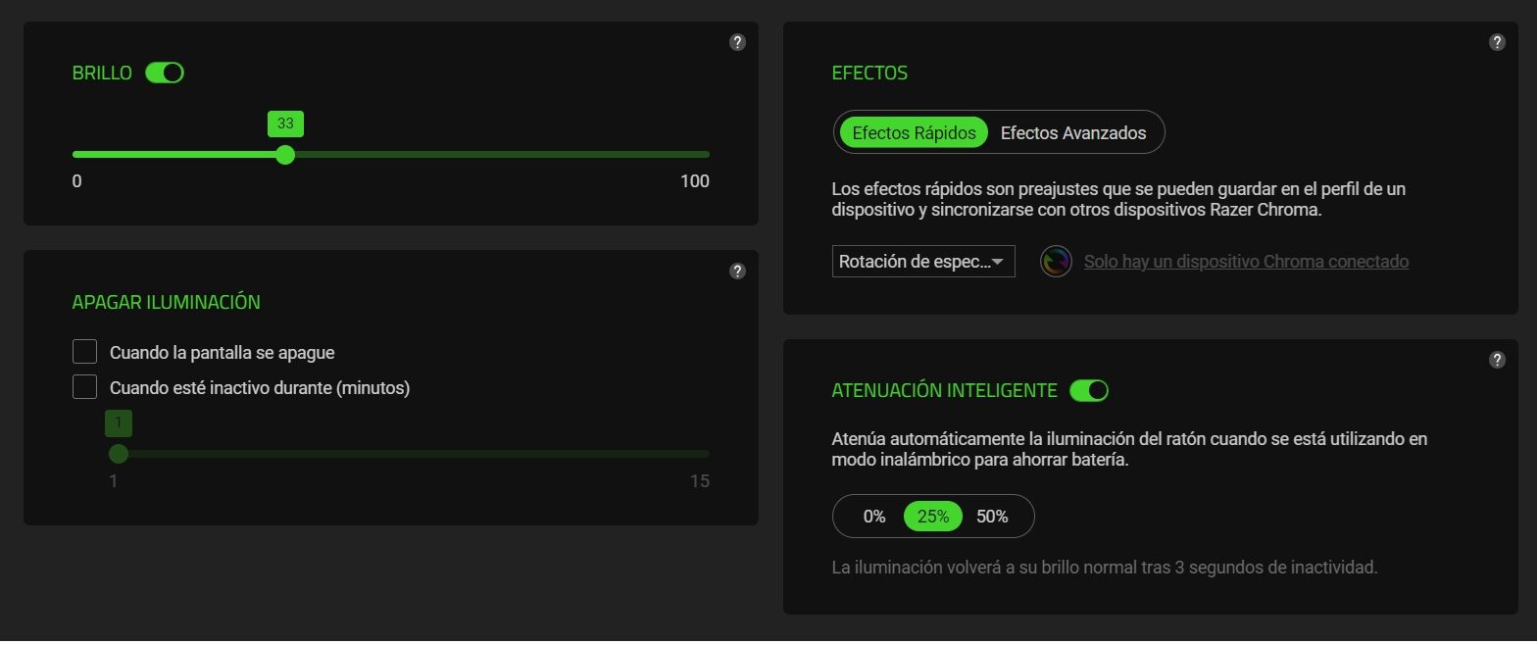1538x645 pixels.
Task: Open 'Solo hay un dispositivo Chroma conectado' link
Action: [1246, 262]
